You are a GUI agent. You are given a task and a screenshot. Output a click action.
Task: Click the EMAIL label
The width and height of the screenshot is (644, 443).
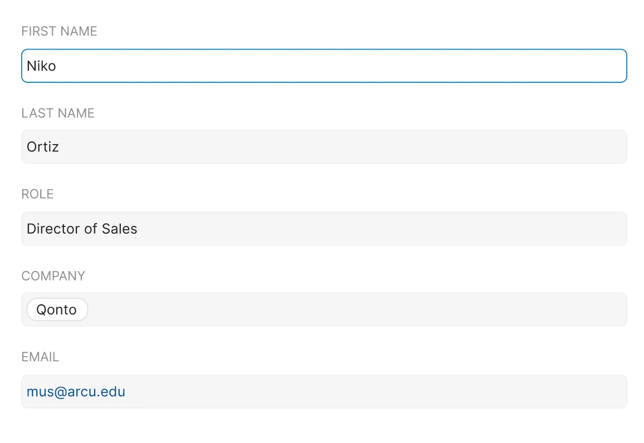[x=40, y=357]
